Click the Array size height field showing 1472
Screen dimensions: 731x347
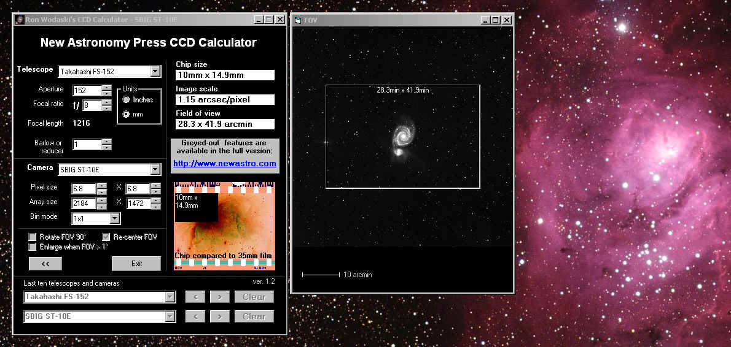tap(138, 203)
